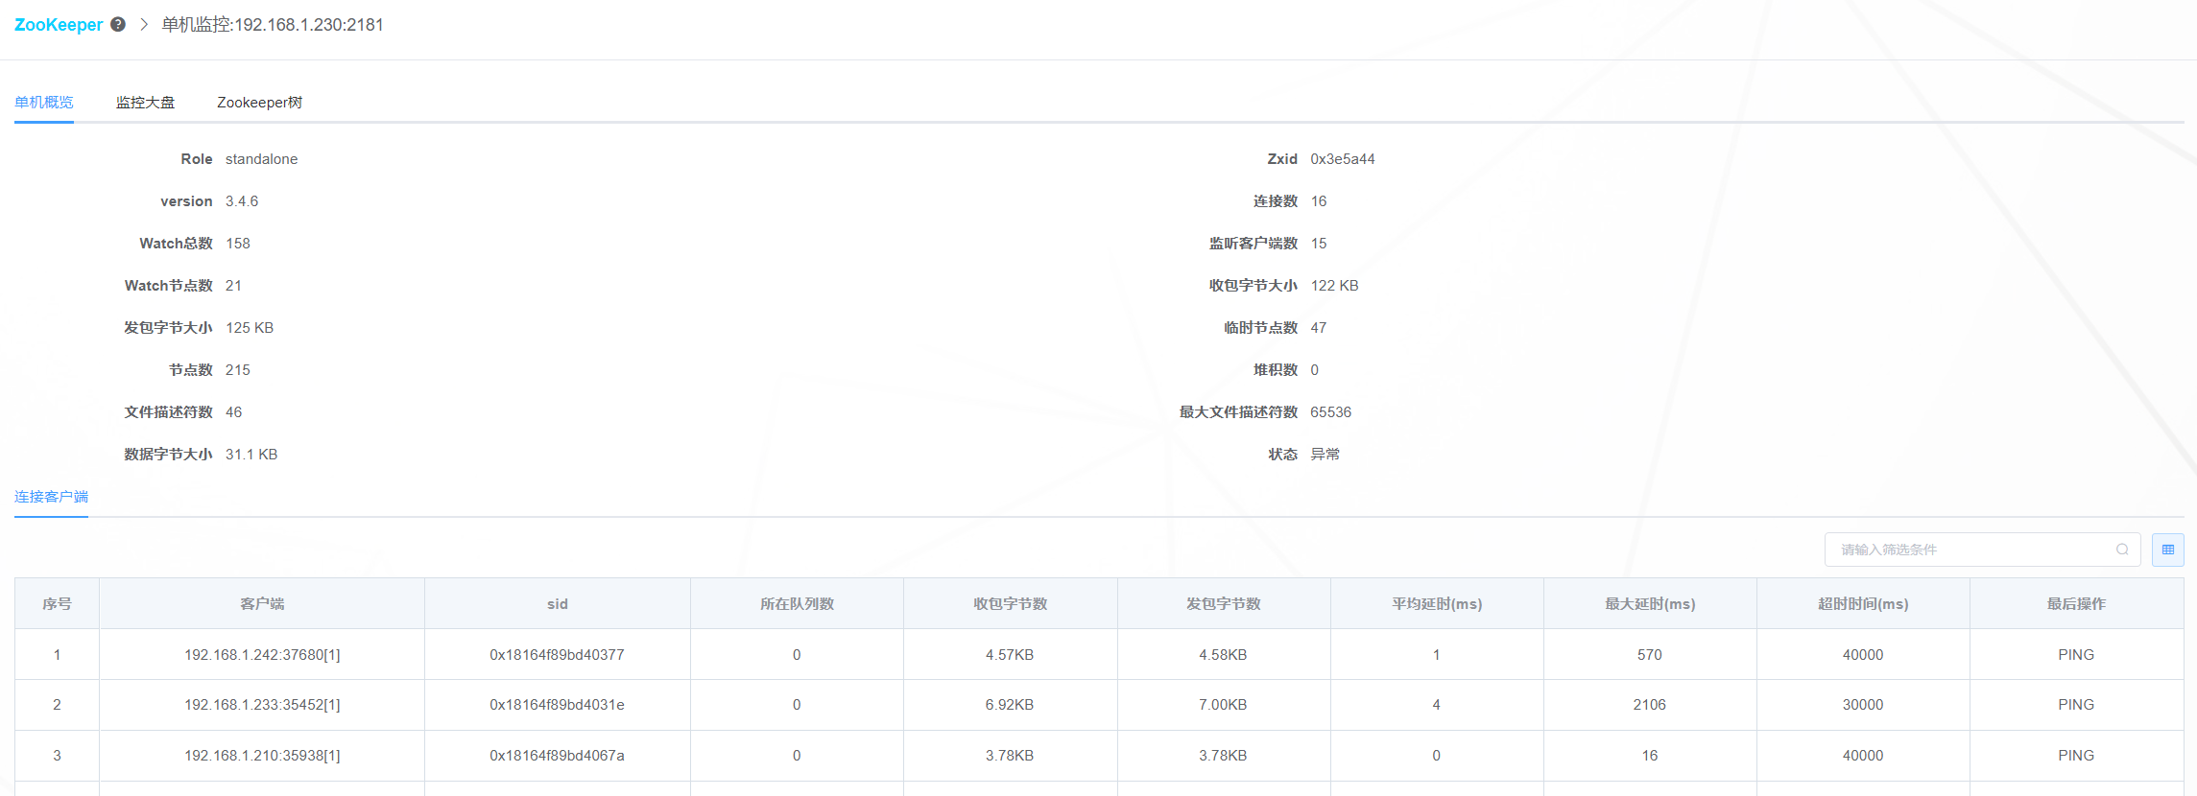2197x796 pixels.
Task: Click the 4.57KB received bytes cell
Action: (1010, 655)
